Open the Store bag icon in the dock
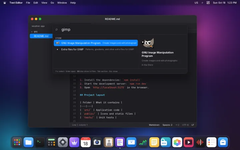This screenshot has width=240, height=150. point(223,142)
